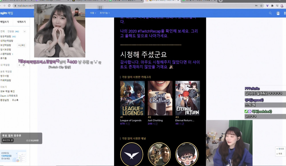Open a new browser tab

pos(221,1)
